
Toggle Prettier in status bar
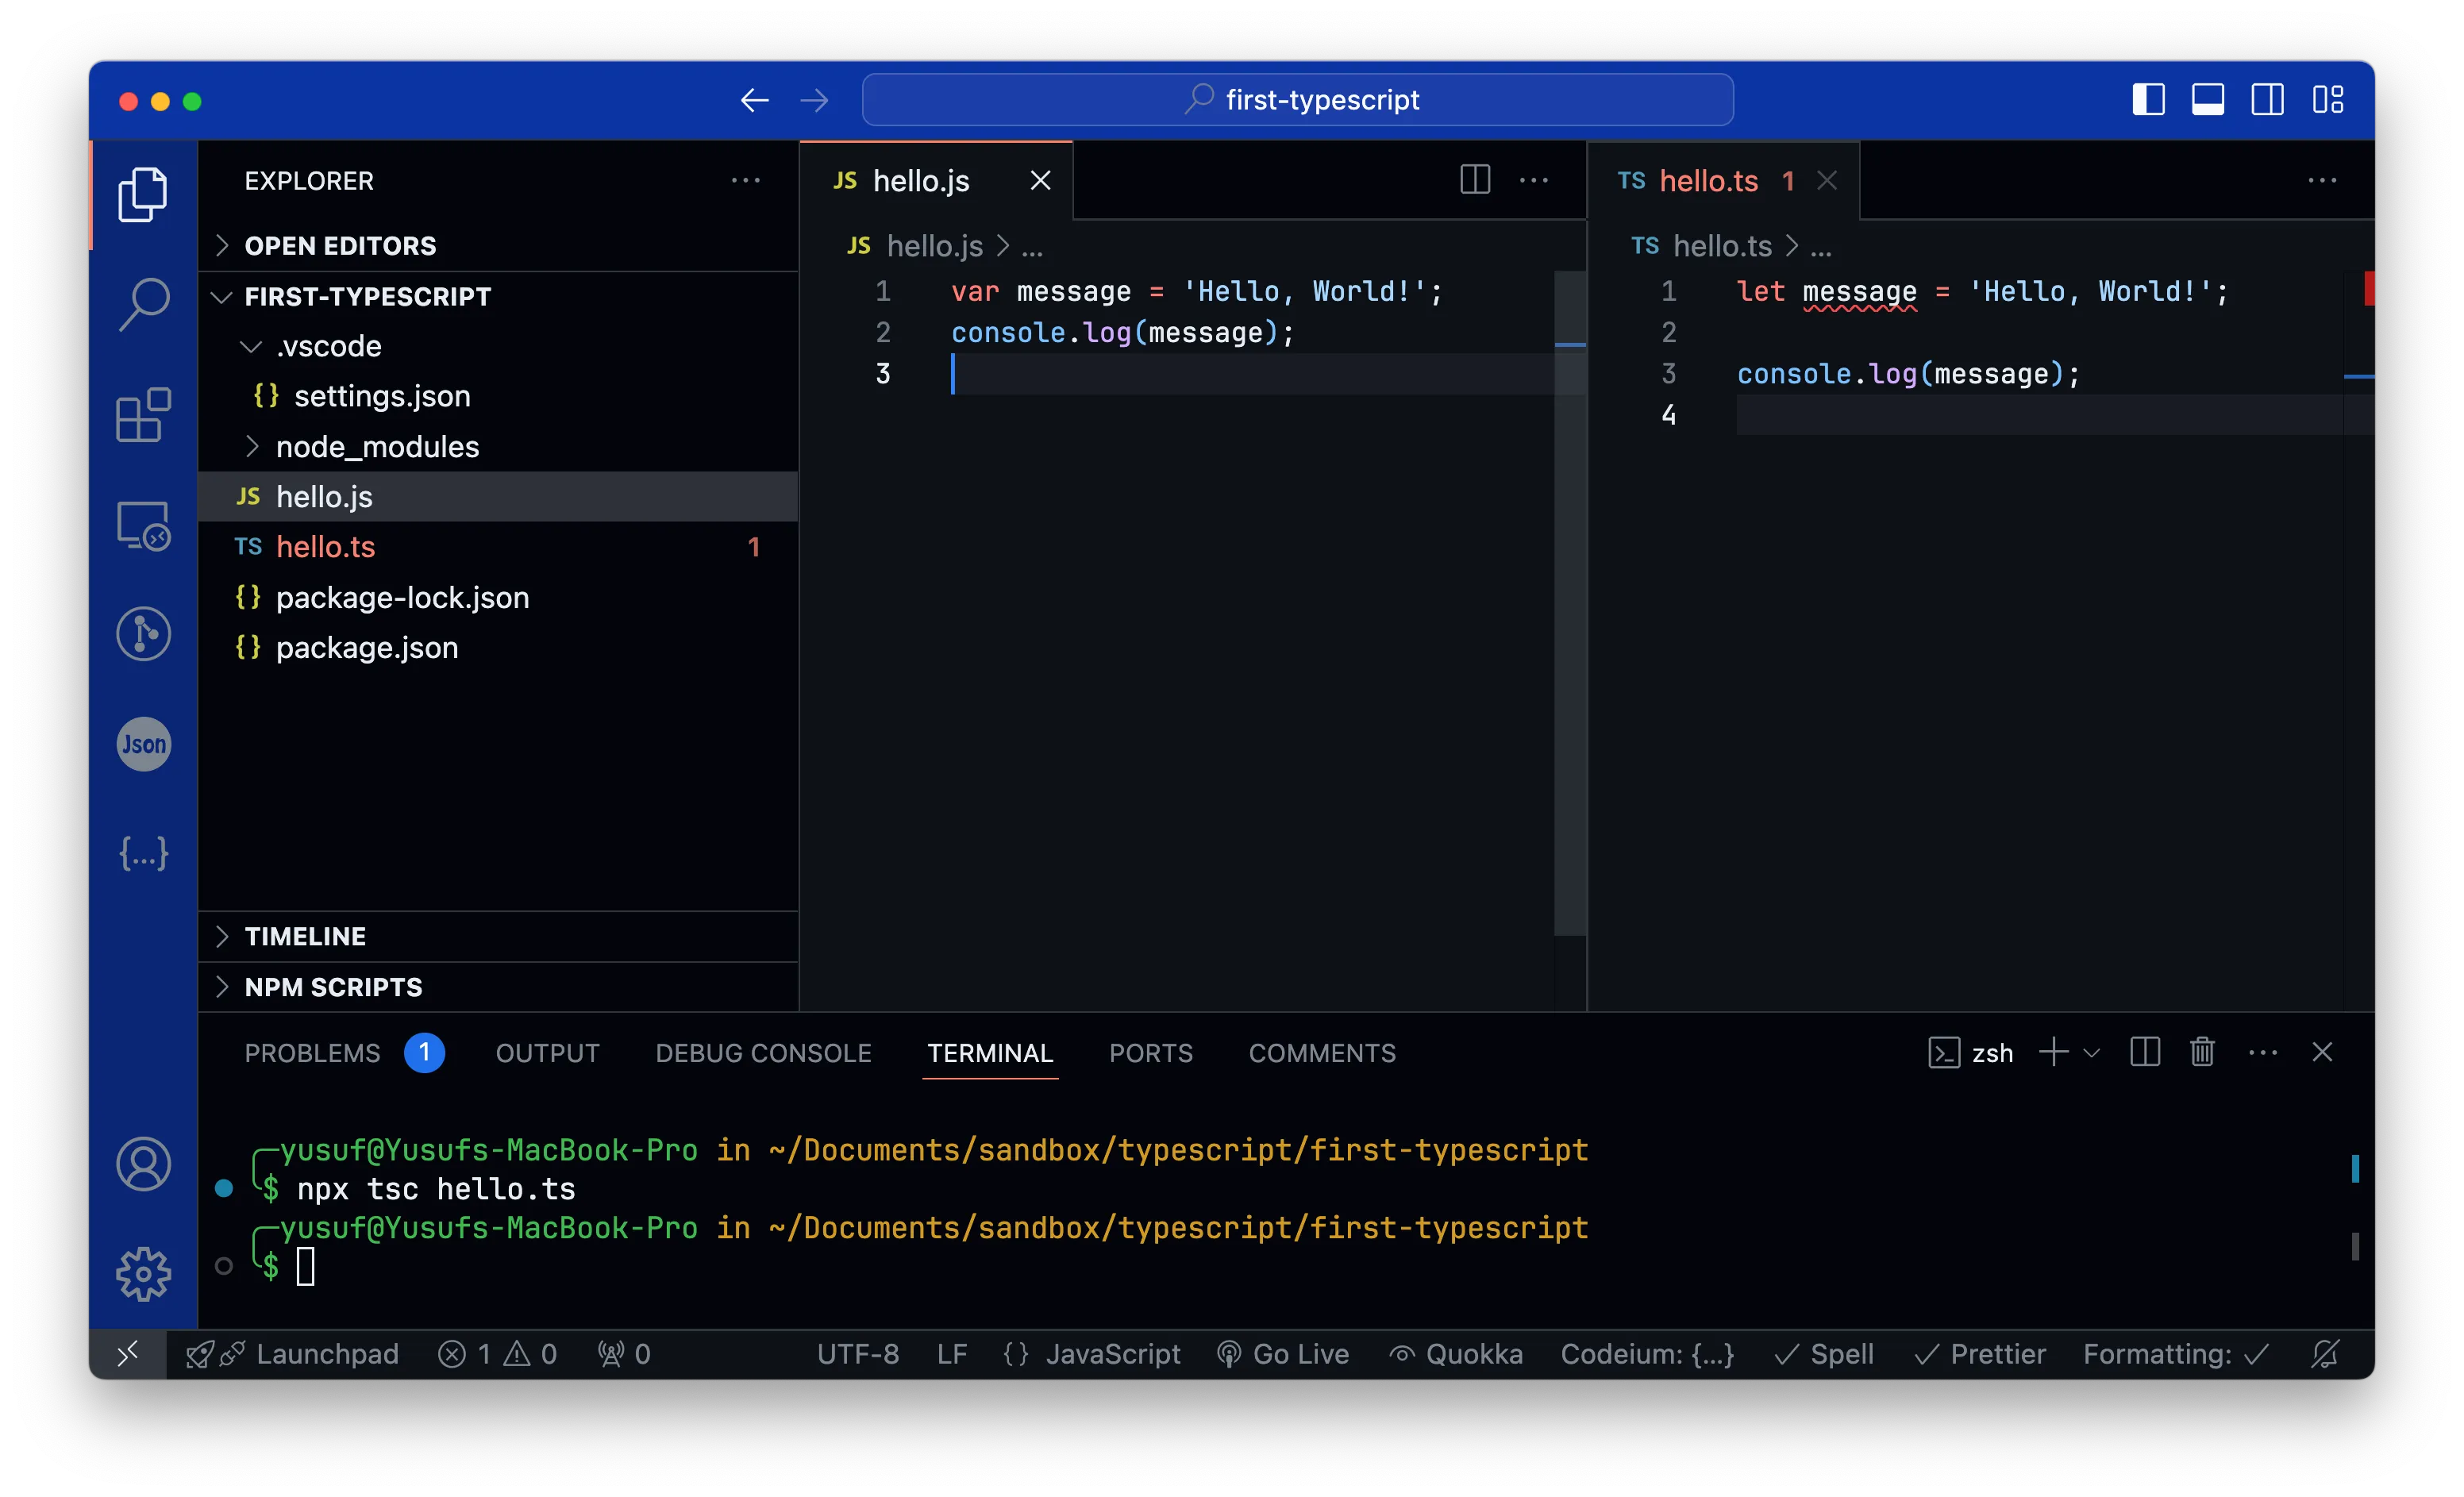[1979, 1354]
